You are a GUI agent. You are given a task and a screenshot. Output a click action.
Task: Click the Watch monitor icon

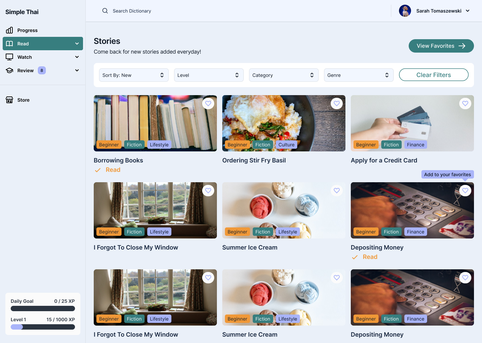coord(9,57)
